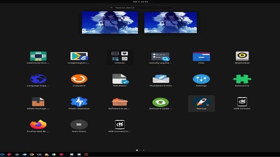Open the Startup rocket app
280x157 pixels.
point(201,104)
